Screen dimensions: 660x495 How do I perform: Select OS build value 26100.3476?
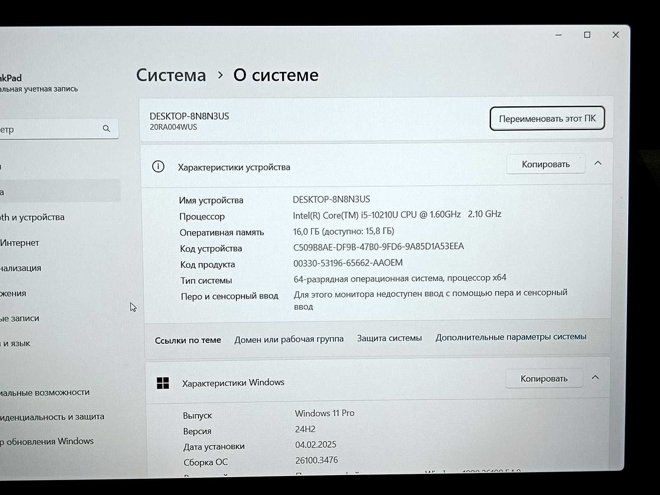point(316,460)
